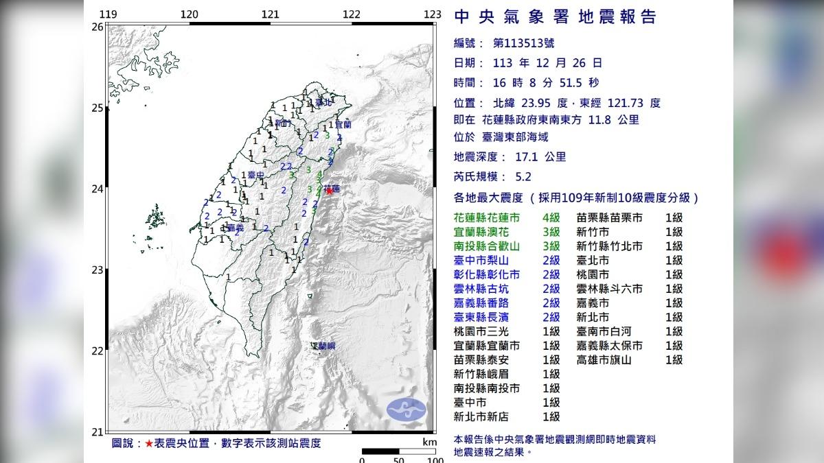Click the 雲林縣斗六市 row
This screenshot has width=824, height=463.
tap(630, 289)
